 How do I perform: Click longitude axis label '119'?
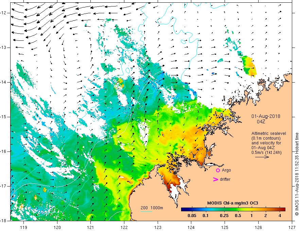(24, 227)
